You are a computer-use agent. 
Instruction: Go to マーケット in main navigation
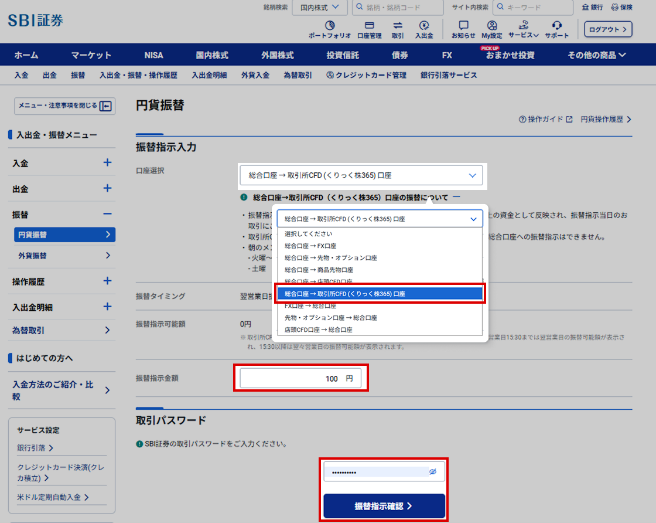[91, 55]
